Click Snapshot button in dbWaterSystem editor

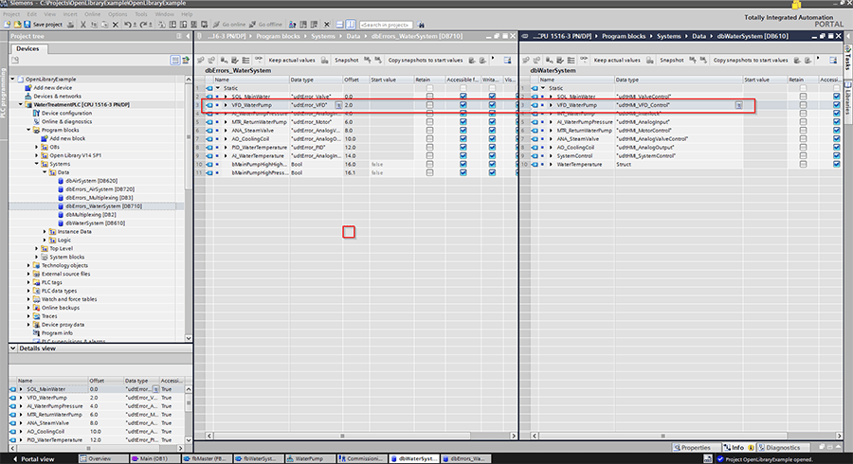click(671, 60)
